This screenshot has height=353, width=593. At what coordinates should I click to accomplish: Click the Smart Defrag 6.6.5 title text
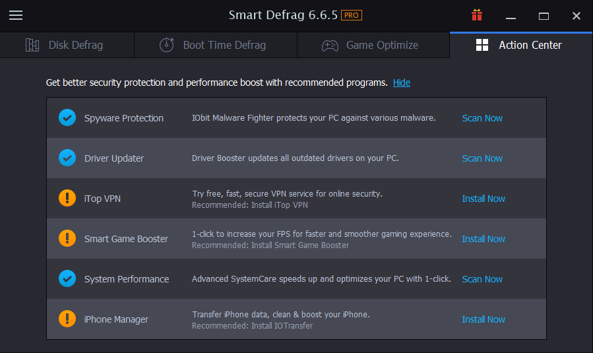[283, 15]
